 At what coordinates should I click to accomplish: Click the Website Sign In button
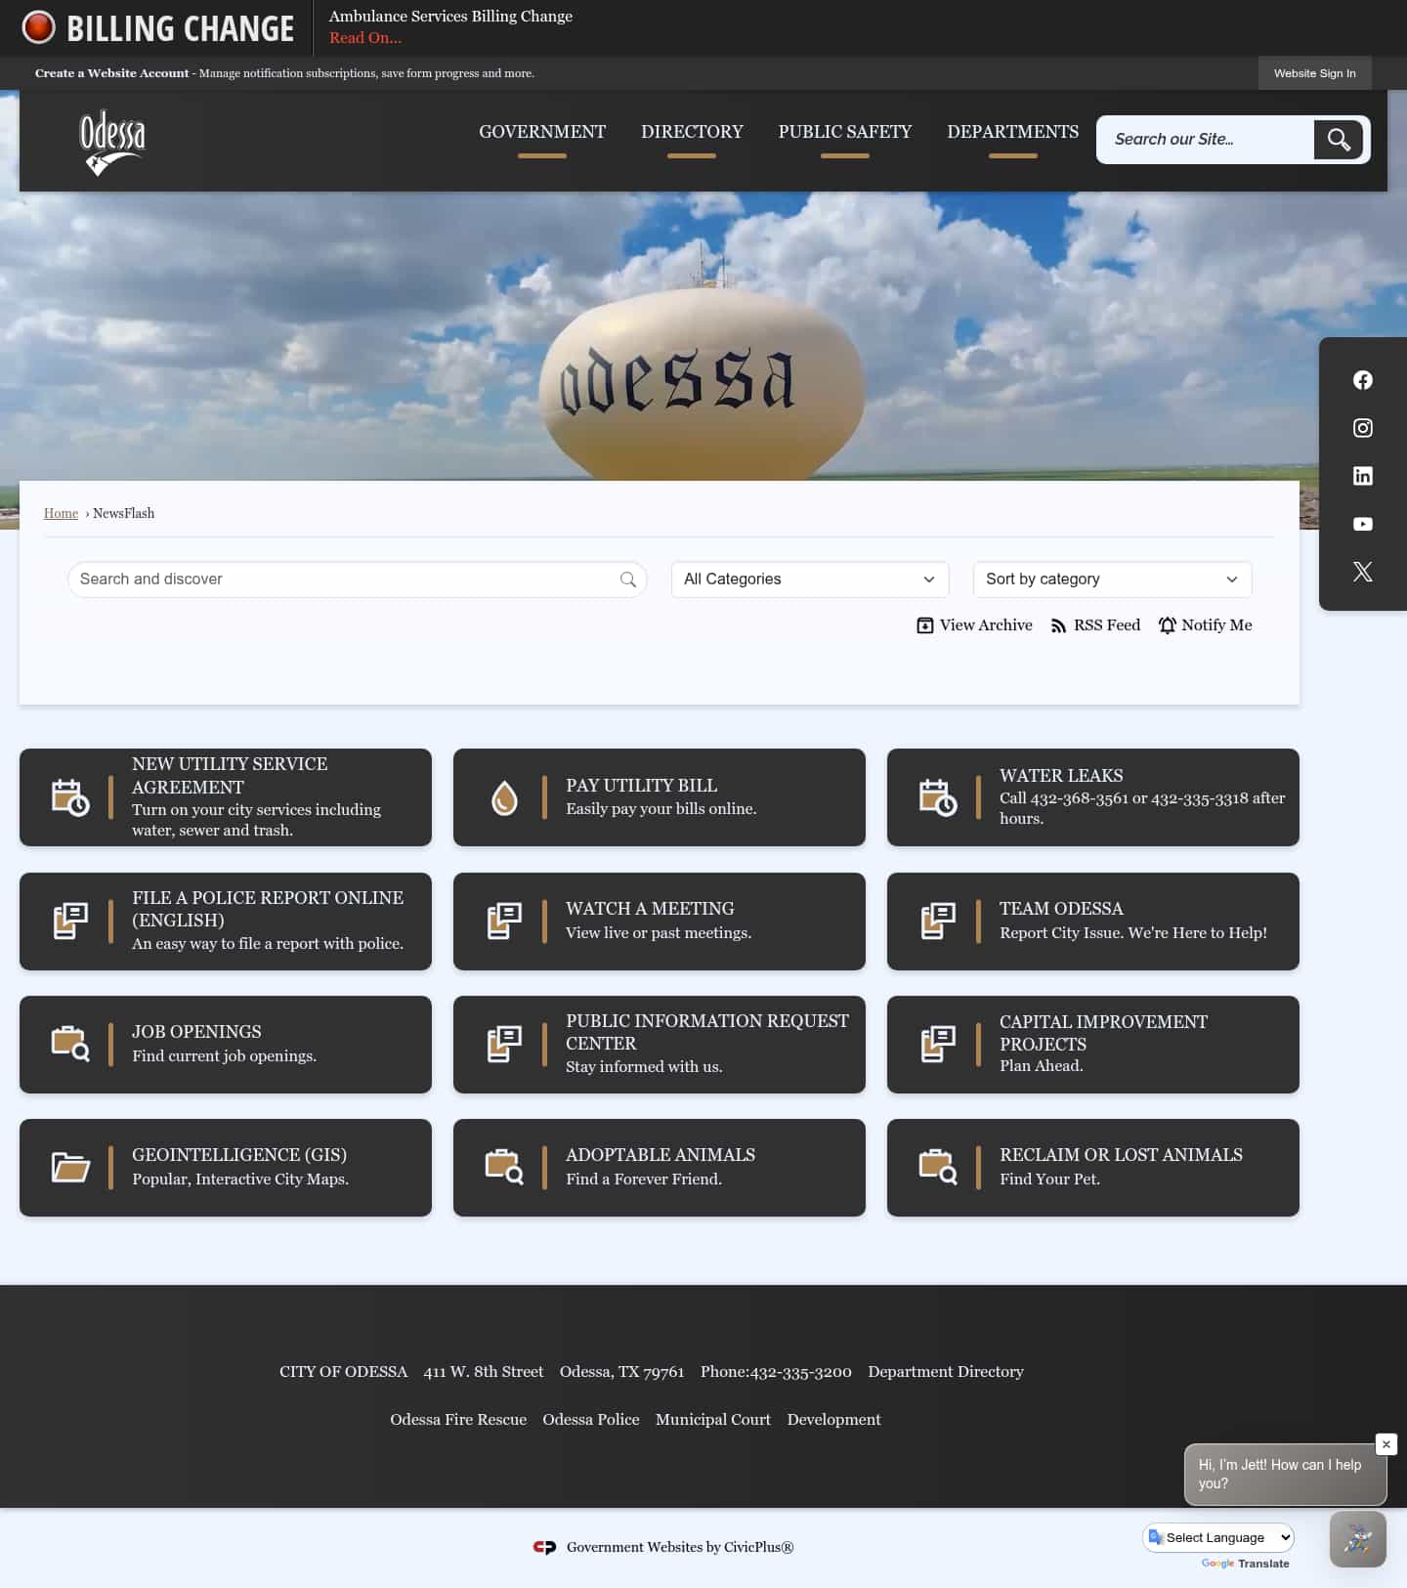pos(1314,73)
